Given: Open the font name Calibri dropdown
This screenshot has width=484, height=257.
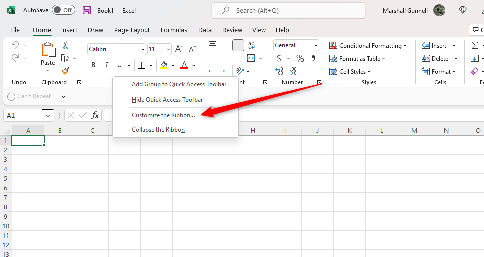Looking at the screenshot, I should 143,49.
